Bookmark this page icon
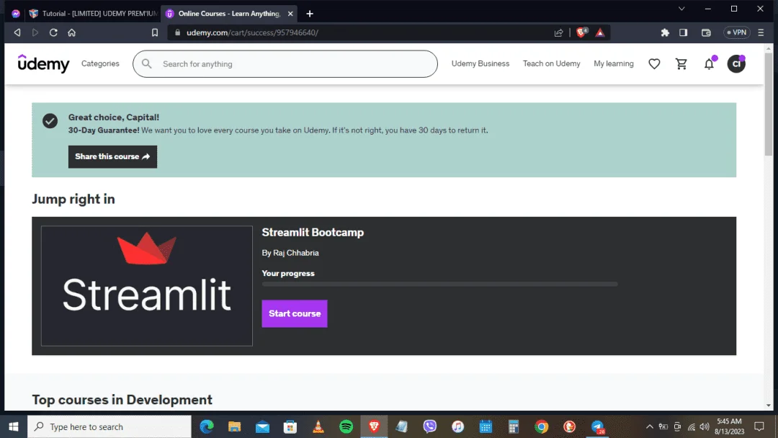778x438 pixels. tap(155, 32)
